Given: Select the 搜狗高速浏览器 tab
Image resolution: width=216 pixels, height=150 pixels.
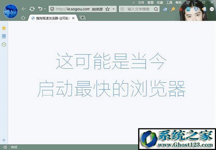Looking at the screenshot, I should [x=53, y=18].
